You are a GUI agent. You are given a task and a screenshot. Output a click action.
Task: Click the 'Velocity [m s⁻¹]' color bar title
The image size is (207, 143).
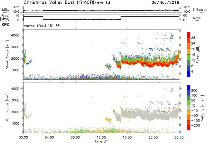[203, 108]
